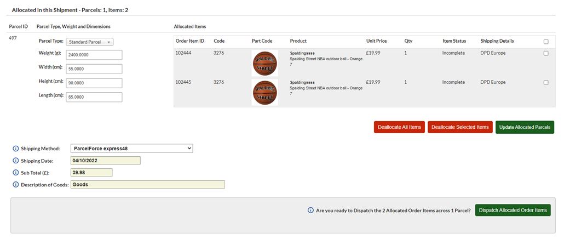Check the box for order item 102445
Screen dimensions: 564x239
coord(545,82)
